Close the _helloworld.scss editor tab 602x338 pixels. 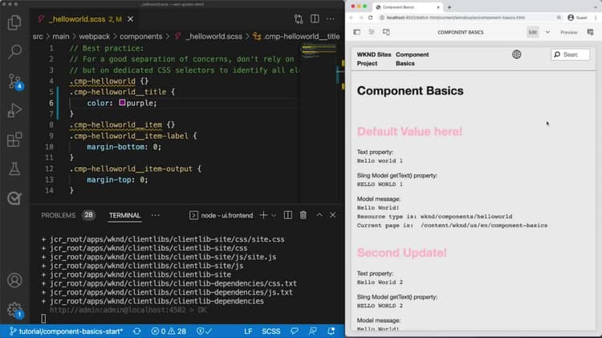[x=131, y=18]
